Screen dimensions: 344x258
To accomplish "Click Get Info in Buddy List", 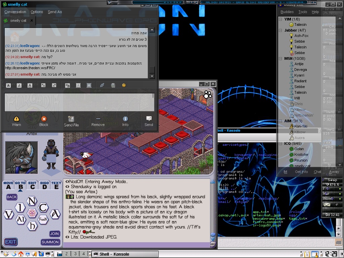I will [x=301, y=172].
